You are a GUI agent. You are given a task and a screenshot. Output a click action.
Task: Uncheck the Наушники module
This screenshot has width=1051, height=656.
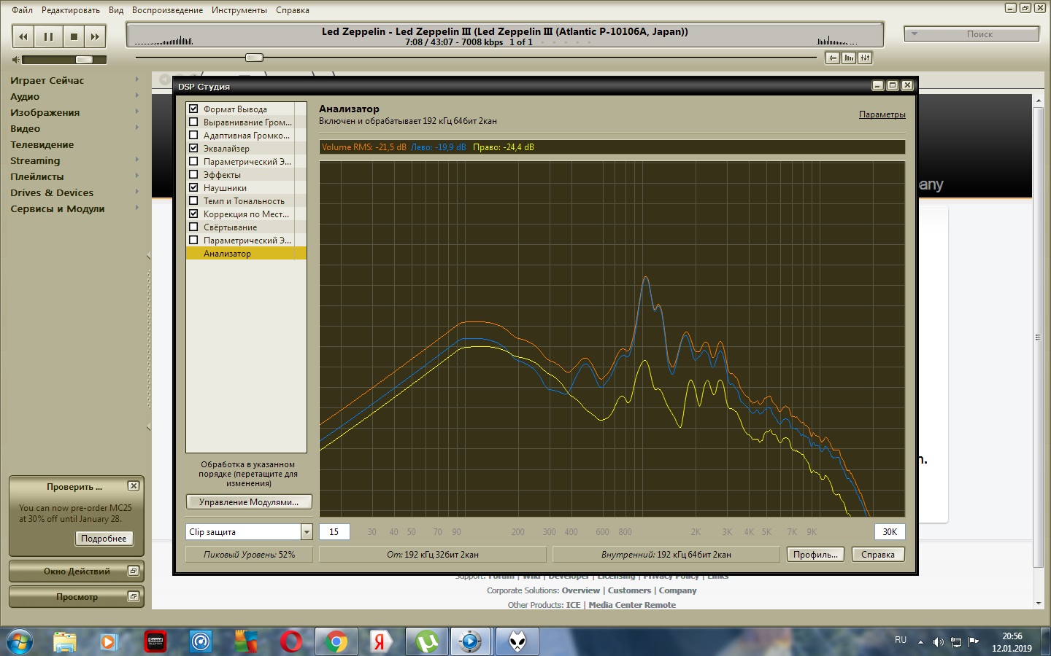tap(193, 188)
